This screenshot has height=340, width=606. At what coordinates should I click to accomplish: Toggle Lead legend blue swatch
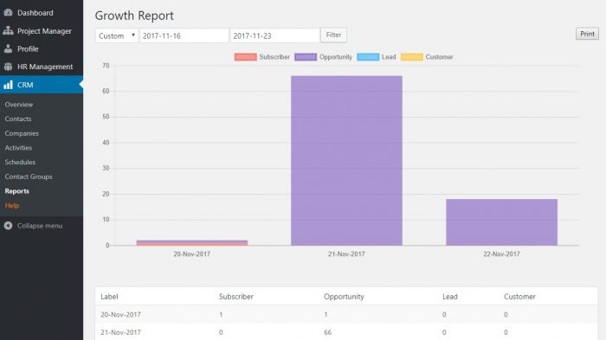coord(368,57)
